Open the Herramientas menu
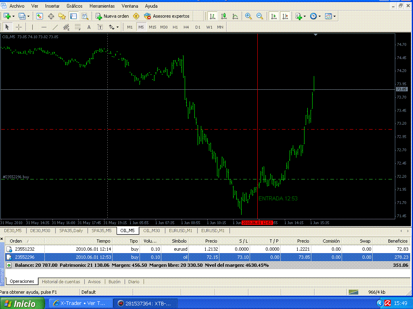Image resolution: width=413 pixels, height=309 pixels. (x=102, y=6)
